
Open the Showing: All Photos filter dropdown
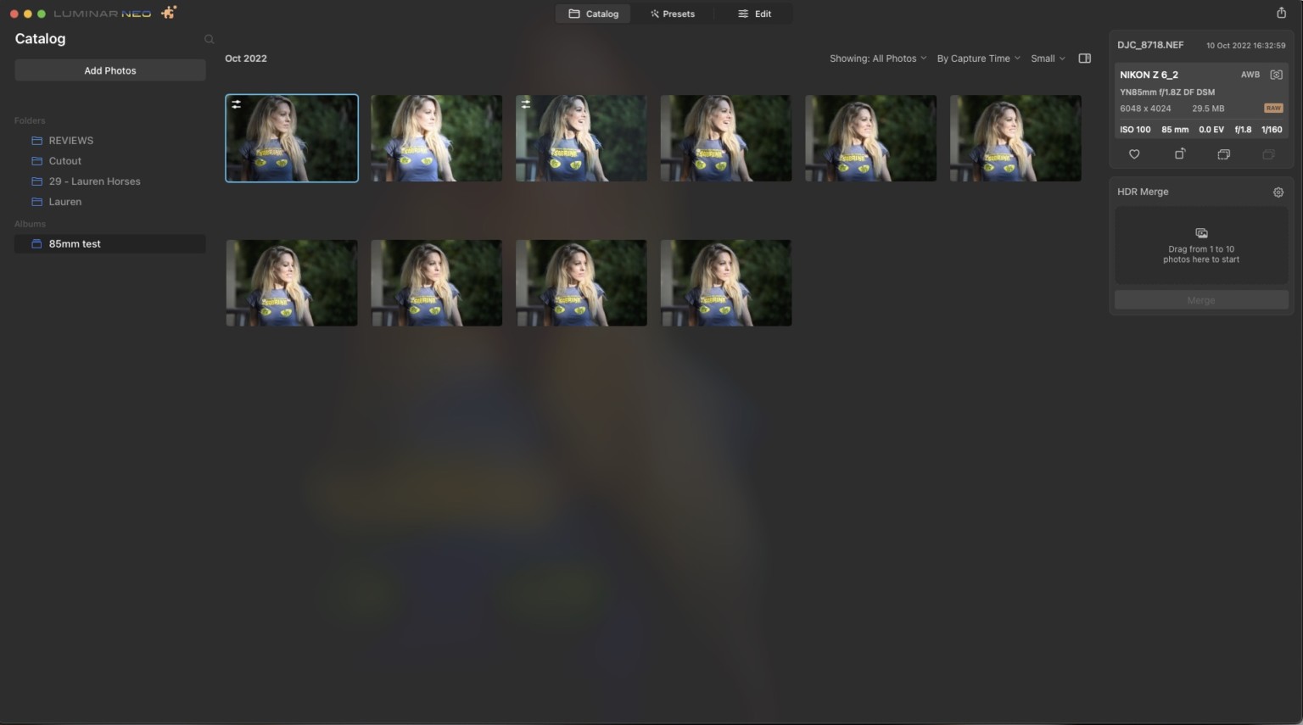[x=877, y=58]
